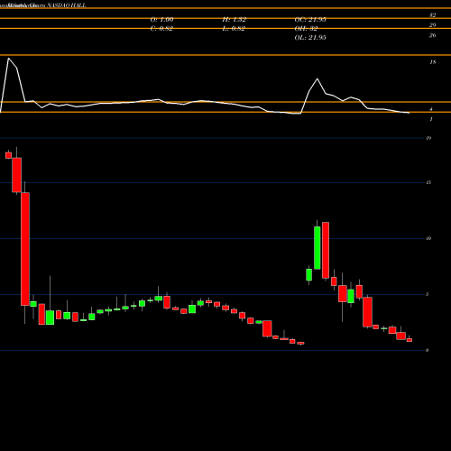Image resolution: width=451 pixels, height=451 pixels.
Task: Click the open value "O: 1.00"
Action: [x=161, y=20]
